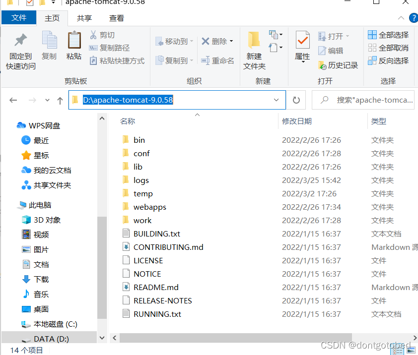
Task: Open the 文件 (File) menu tab
Action: (x=19, y=17)
